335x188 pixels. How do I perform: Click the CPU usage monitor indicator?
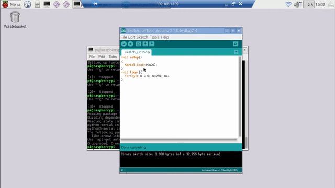click(309, 4)
